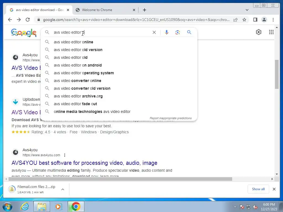Open the Chrome profile avatar

pyautogui.click(x=264, y=20)
